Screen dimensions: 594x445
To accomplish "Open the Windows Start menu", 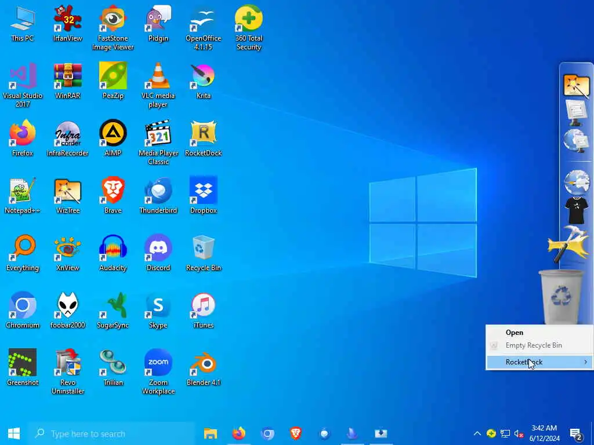I will pyautogui.click(x=14, y=433).
